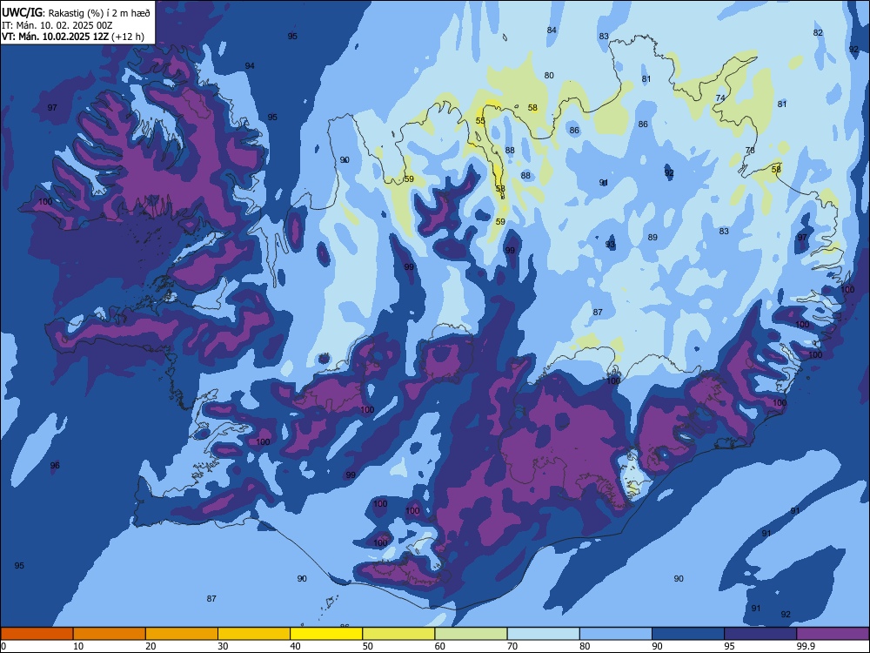The width and height of the screenshot is (870, 653).
Task: Click the light orange 20–30 legend swatch
Action: click(x=182, y=634)
